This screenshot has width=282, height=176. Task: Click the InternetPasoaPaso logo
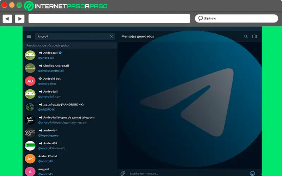[66, 6]
